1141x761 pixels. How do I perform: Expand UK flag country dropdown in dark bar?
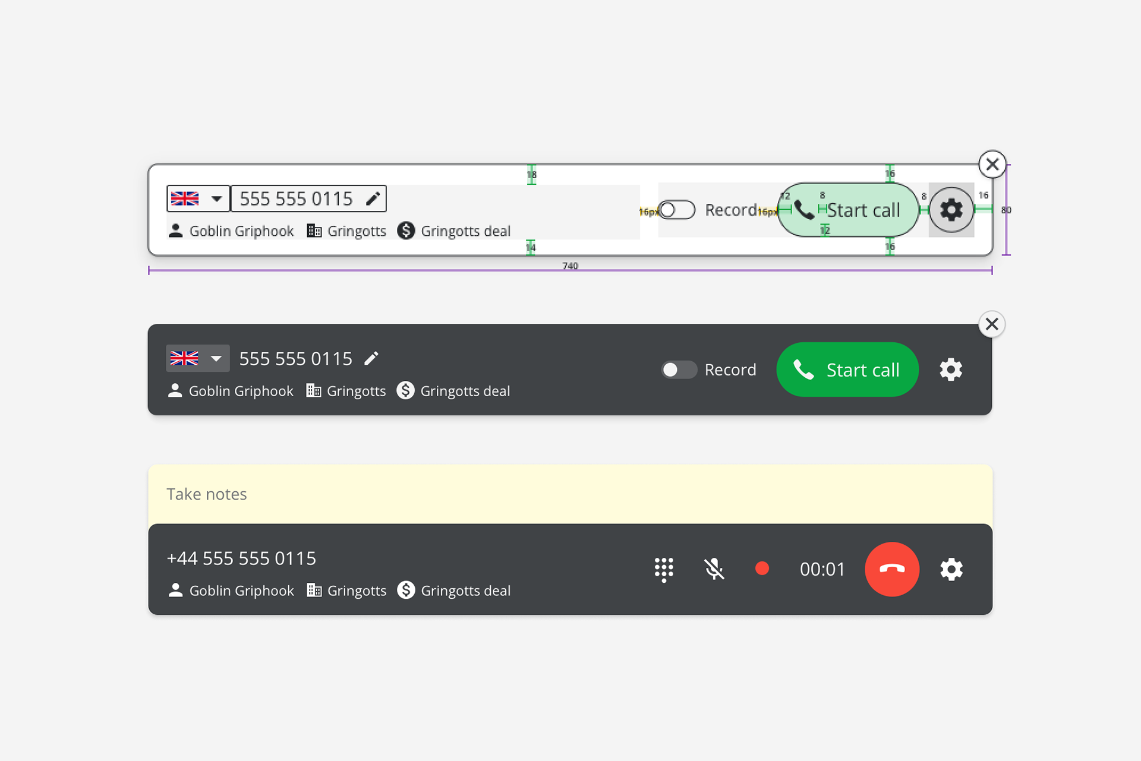(197, 358)
